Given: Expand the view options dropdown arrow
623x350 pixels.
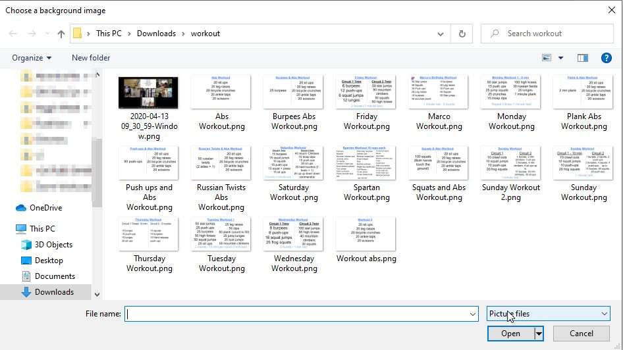Looking at the screenshot, I should click(561, 58).
